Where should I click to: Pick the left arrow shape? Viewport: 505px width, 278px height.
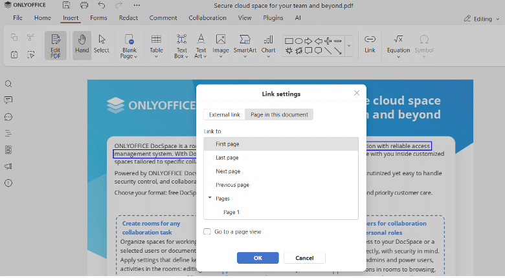pyautogui.click(x=318, y=41)
